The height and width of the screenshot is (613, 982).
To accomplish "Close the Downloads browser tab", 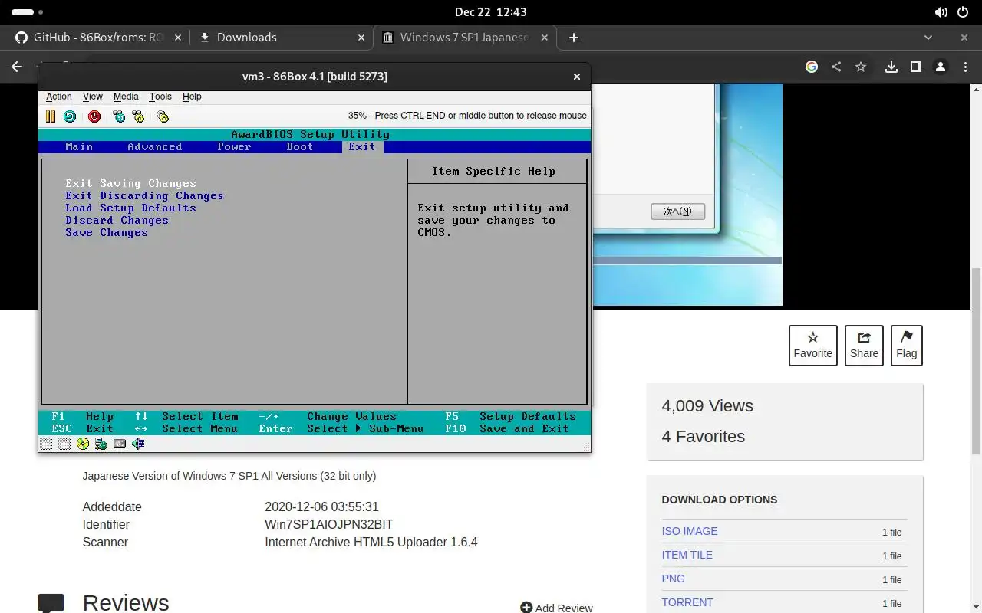I will pos(361,38).
